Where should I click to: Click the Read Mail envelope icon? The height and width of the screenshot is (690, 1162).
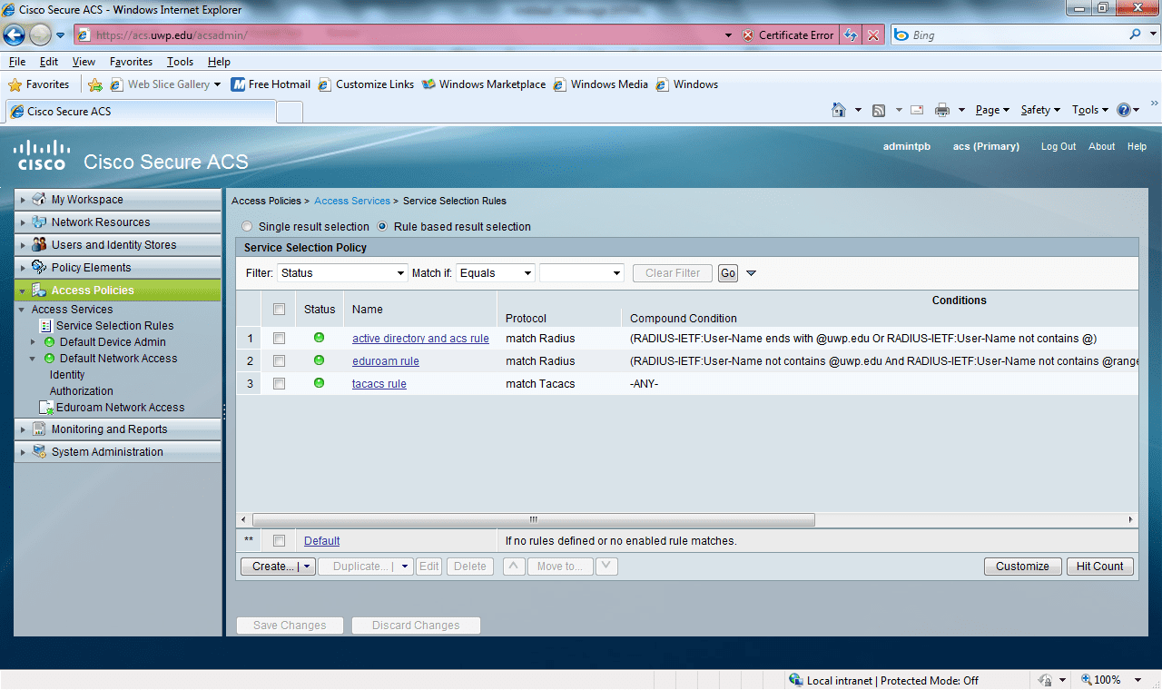tap(917, 110)
